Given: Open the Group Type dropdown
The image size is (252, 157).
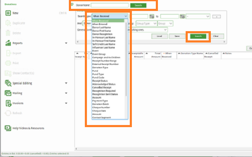Looking at the screenshot, I should pyautogui.click(x=146, y=24).
